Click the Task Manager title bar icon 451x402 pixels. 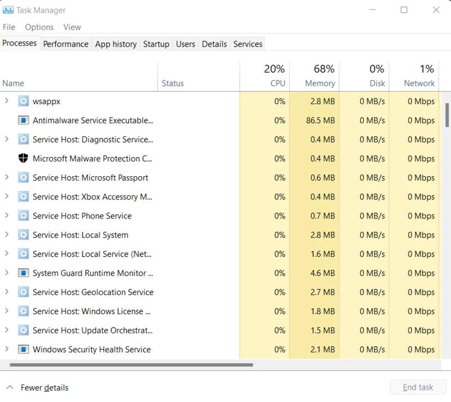[x=8, y=10]
